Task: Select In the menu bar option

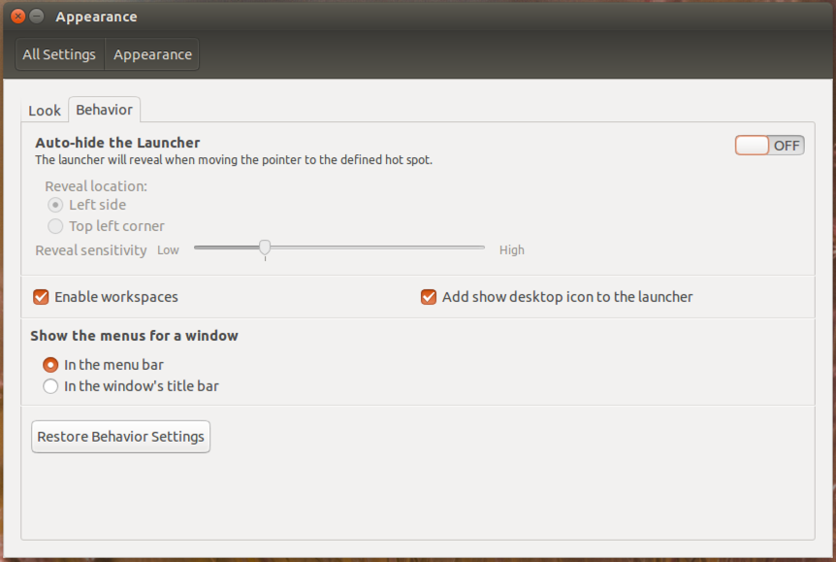Action: pyautogui.click(x=50, y=365)
